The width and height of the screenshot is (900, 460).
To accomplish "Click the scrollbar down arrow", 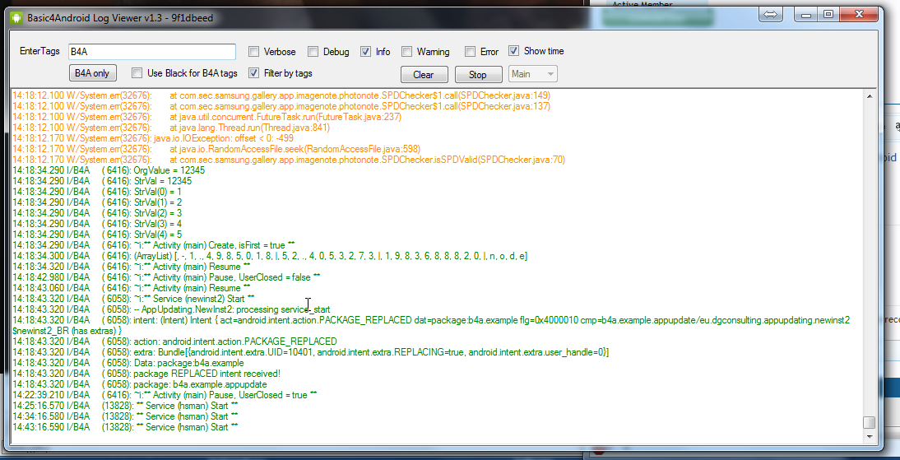I will click(x=869, y=436).
